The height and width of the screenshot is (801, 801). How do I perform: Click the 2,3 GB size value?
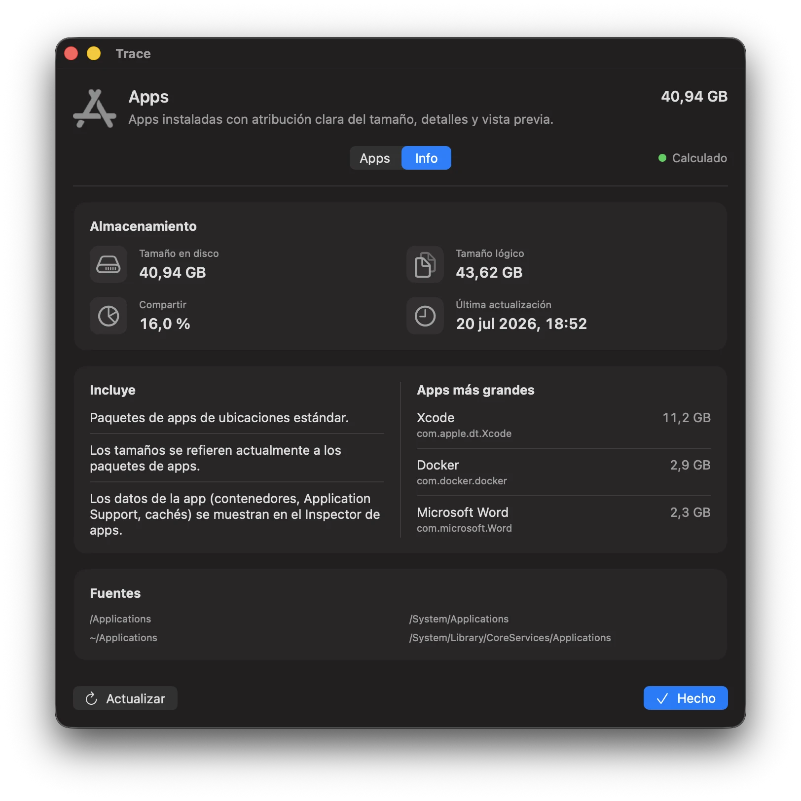(x=690, y=512)
